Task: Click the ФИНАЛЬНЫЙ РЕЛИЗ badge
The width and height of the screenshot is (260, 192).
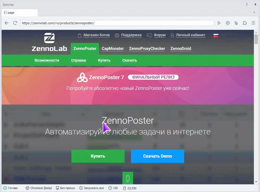Action: pos(153,77)
